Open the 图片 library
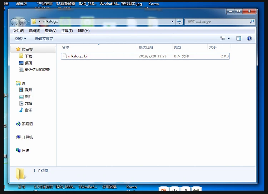The width and height of the screenshot is (268, 194). [x=28, y=97]
